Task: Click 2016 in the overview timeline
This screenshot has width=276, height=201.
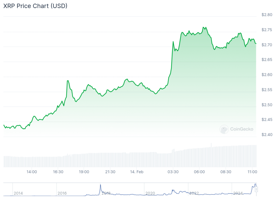Action: click(62, 193)
